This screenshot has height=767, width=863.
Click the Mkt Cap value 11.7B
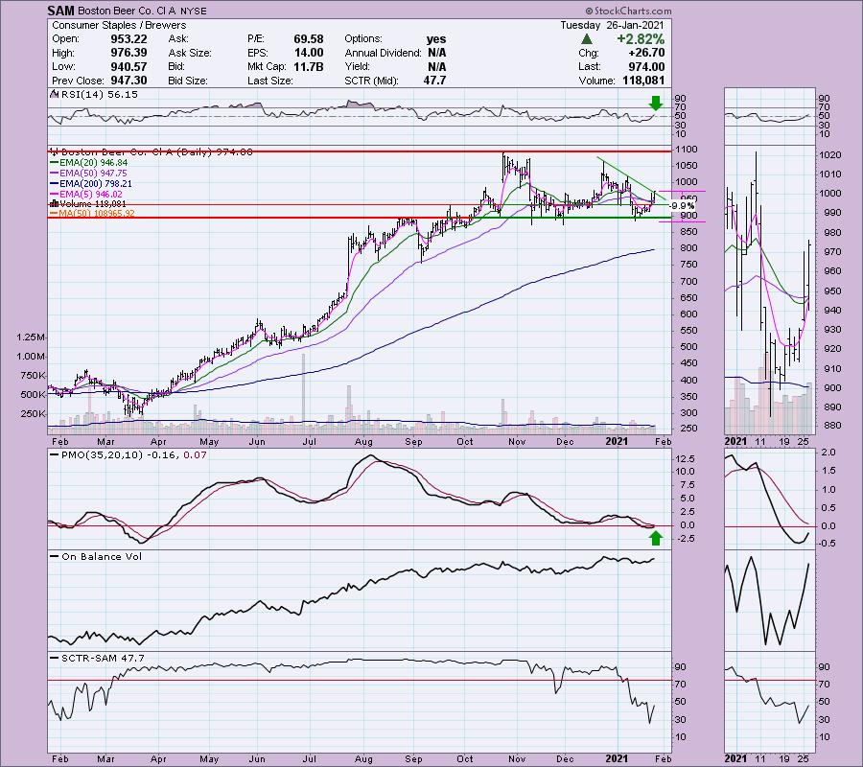309,66
